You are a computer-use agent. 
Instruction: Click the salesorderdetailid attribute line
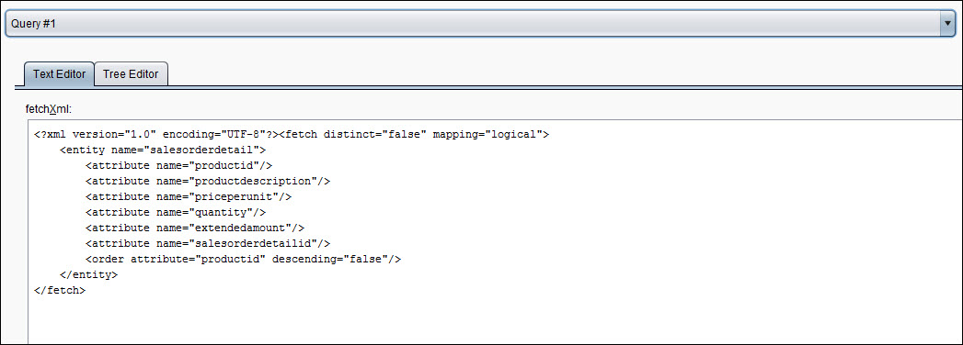tap(208, 244)
